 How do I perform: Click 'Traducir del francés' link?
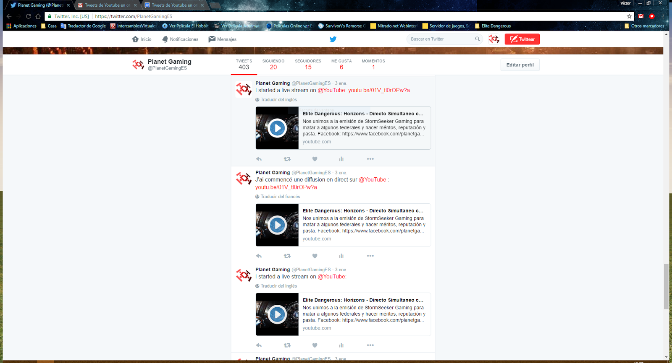[x=280, y=197]
